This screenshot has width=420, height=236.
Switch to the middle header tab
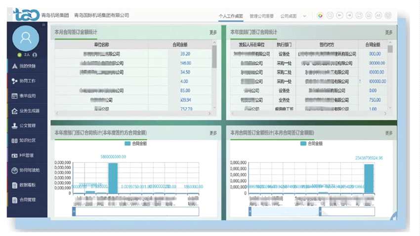pos(262,16)
